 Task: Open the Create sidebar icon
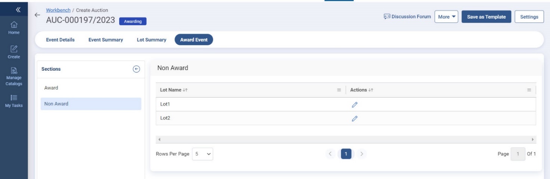(14, 51)
